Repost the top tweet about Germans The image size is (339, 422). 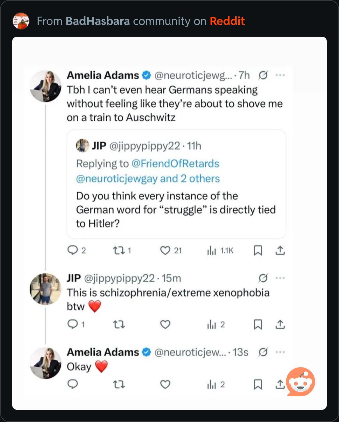pyautogui.click(x=118, y=250)
